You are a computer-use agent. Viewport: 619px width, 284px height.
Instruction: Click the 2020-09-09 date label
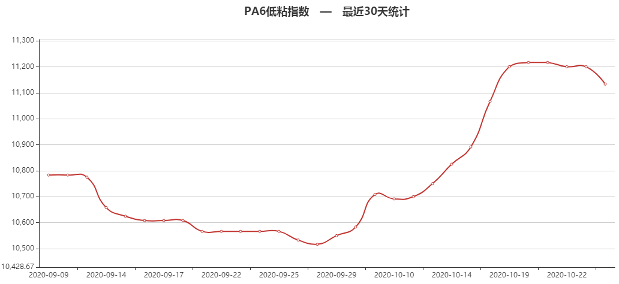tap(49, 274)
